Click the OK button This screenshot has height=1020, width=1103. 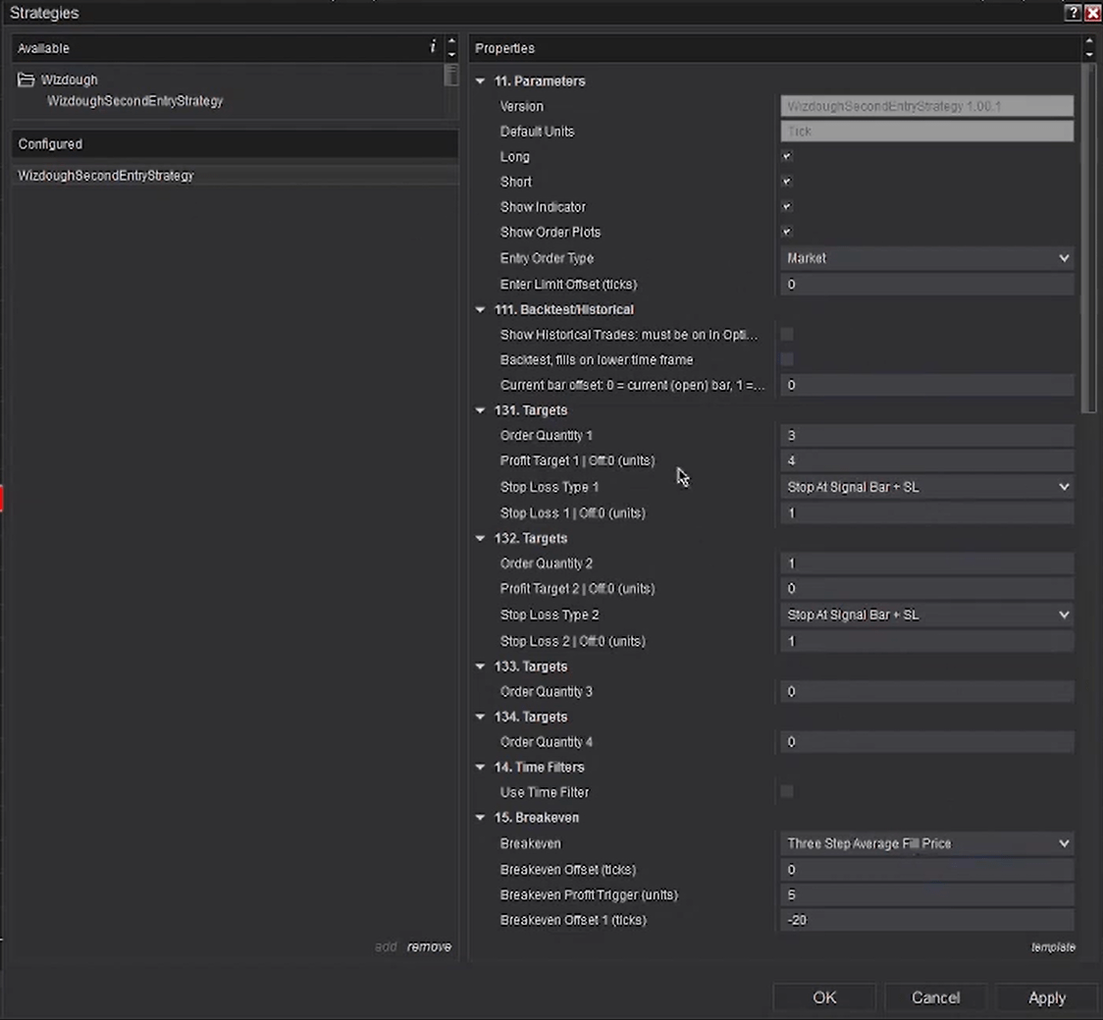coord(824,997)
